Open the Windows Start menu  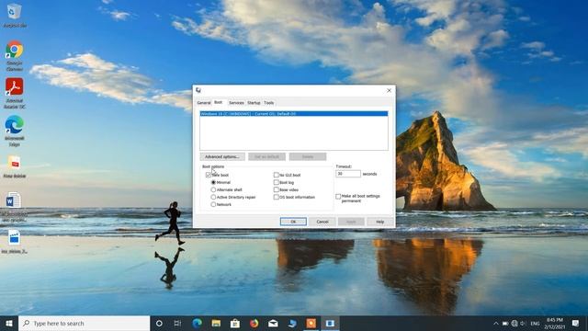[9, 323]
